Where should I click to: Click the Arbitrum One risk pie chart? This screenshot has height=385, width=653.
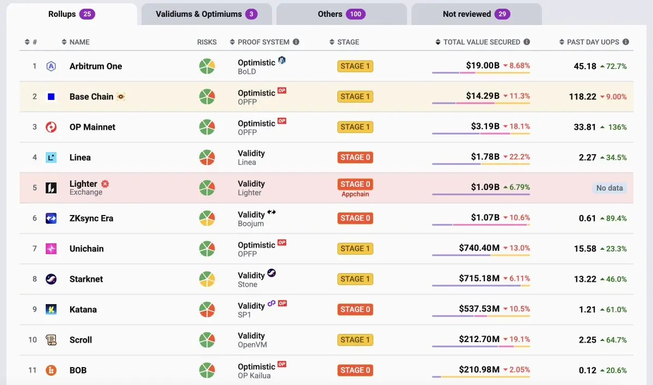coord(207,66)
